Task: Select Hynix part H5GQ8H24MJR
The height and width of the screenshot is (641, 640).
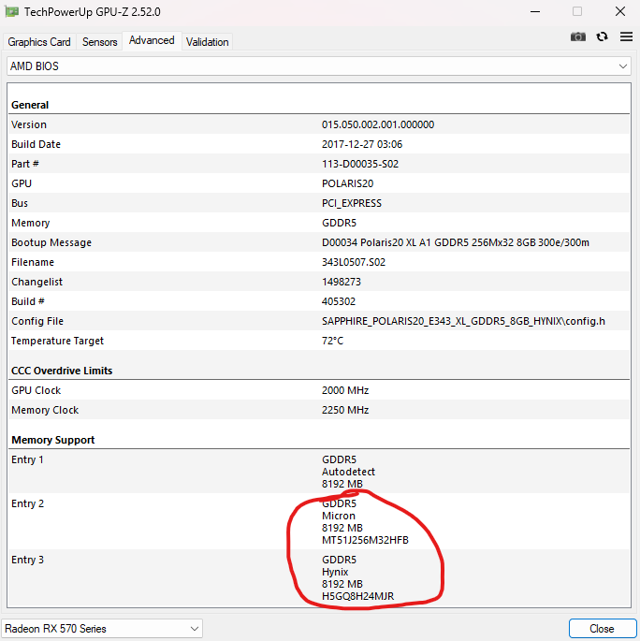Action: 358,596
